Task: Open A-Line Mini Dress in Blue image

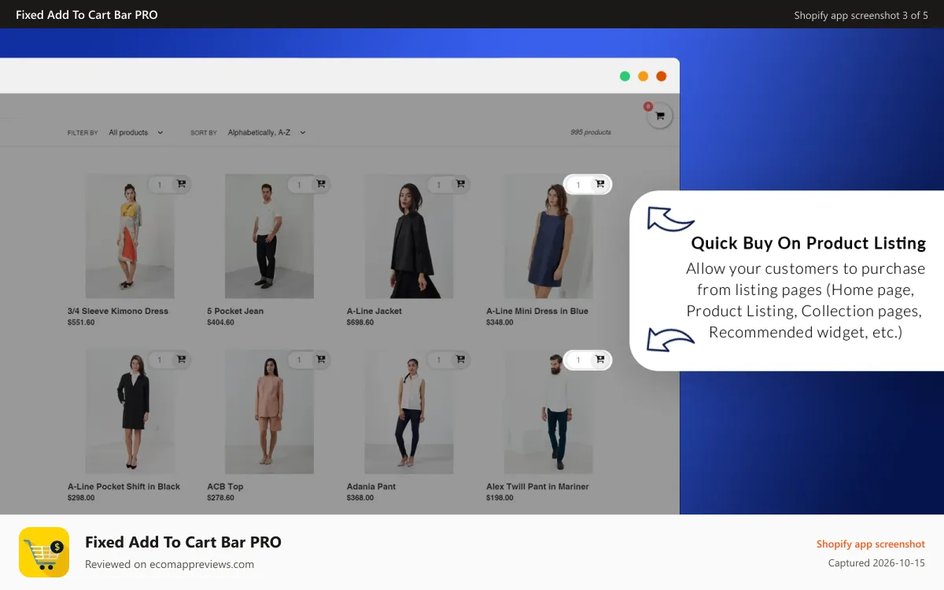Action: (x=548, y=236)
